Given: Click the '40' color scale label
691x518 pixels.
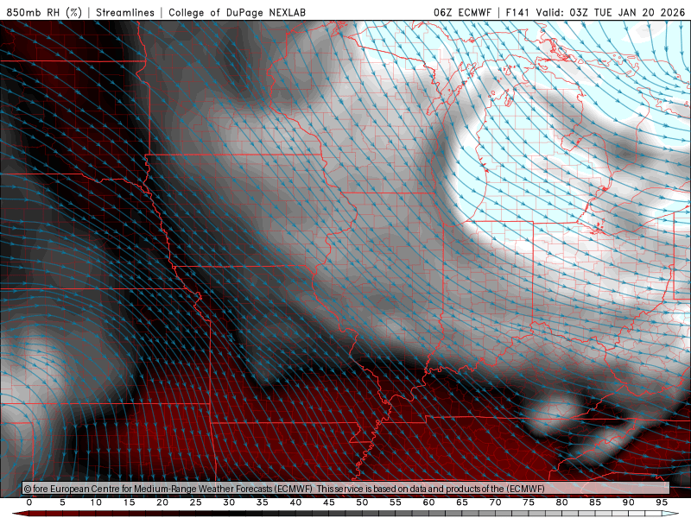Looking at the screenshot, I should 295,502.
